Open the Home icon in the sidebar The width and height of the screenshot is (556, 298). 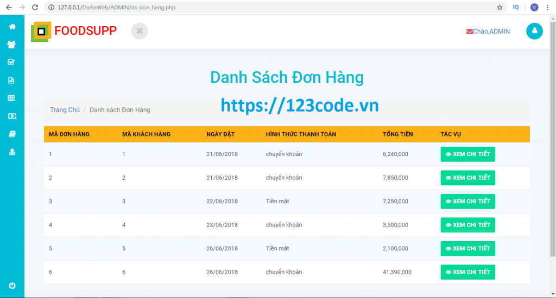coord(11,27)
